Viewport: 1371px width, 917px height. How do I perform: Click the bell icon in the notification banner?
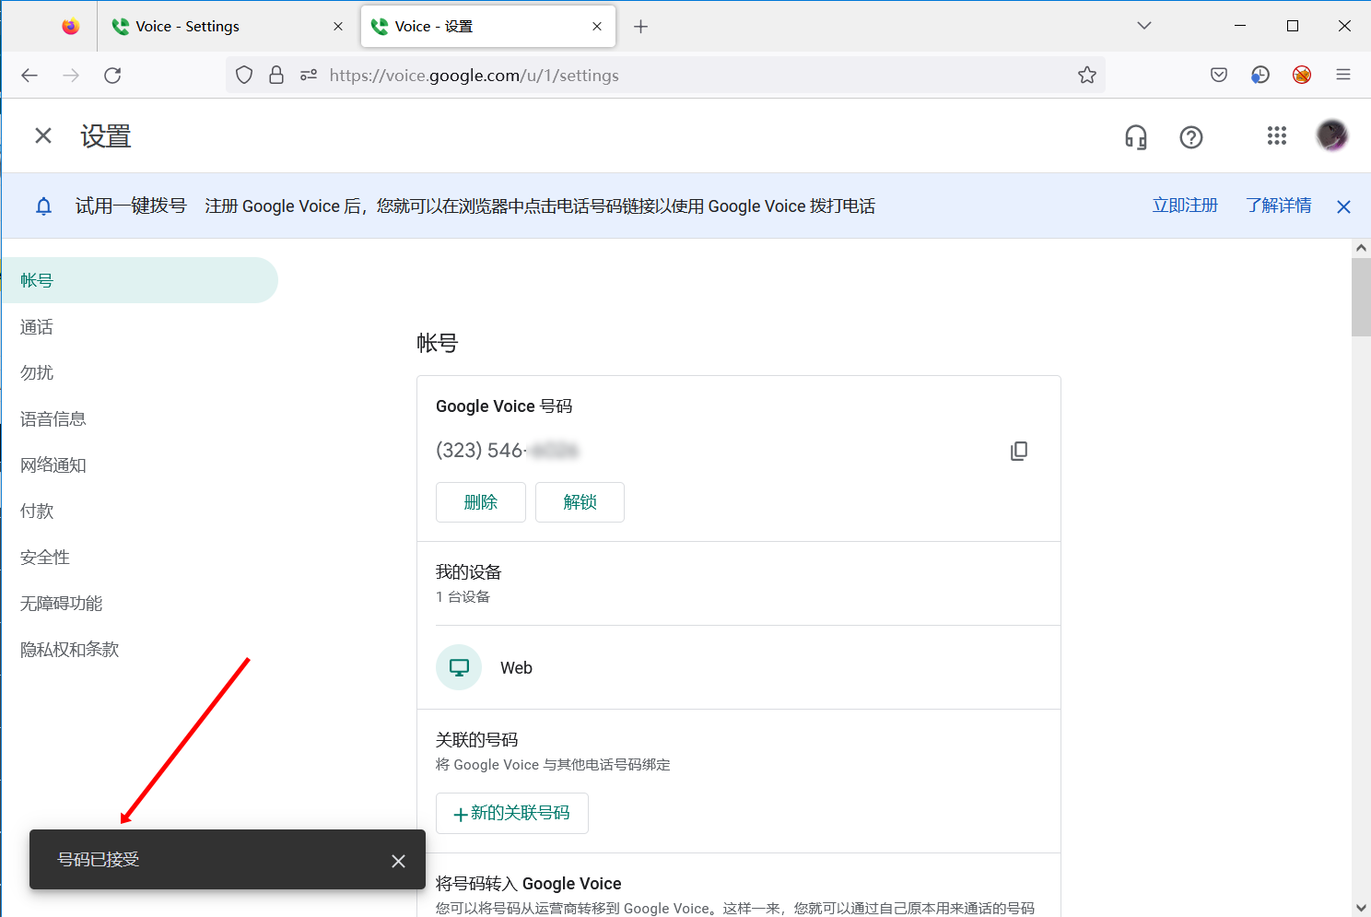43,206
